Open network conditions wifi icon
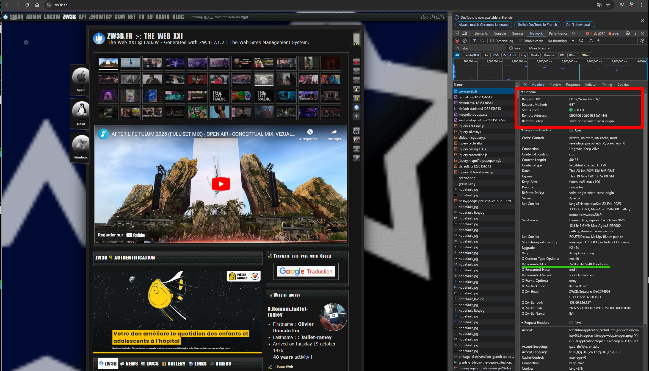 click(581, 41)
